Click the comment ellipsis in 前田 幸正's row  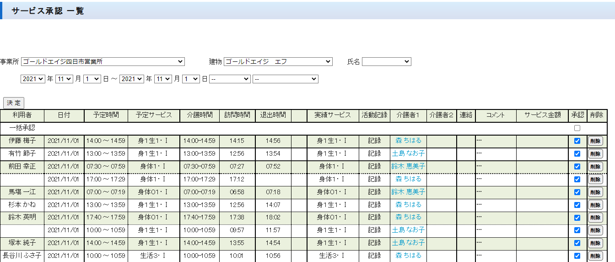click(479, 166)
